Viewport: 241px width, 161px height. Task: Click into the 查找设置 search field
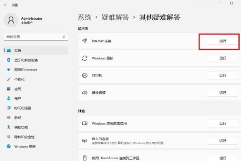[36, 37]
